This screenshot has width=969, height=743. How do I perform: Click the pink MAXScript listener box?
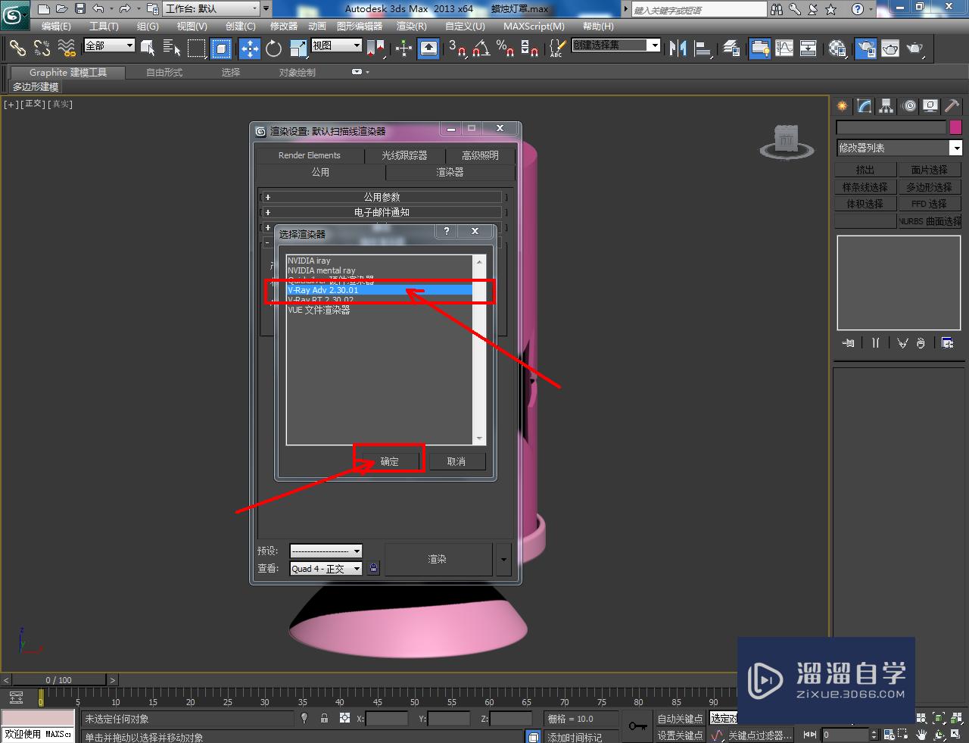tap(38, 718)
